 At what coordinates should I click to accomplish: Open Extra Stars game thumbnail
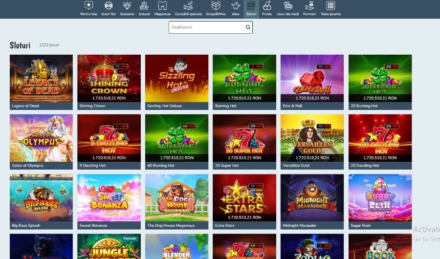[244, 197]
